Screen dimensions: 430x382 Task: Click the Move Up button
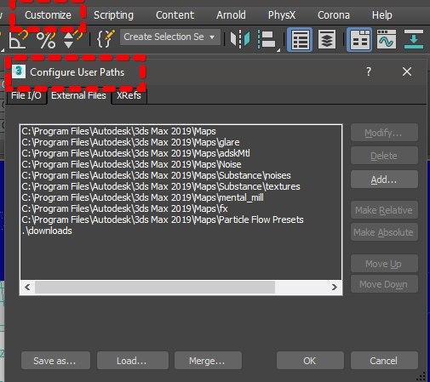[x=384, y=264]
